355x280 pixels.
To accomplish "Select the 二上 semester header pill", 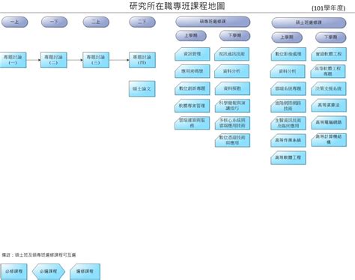I will click(96, 22).
